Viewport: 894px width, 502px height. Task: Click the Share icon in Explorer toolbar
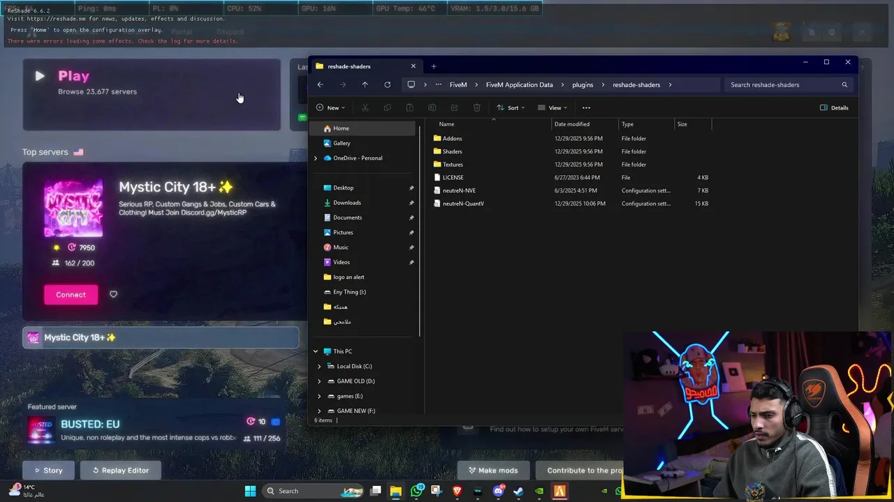[x=454, y=108]
